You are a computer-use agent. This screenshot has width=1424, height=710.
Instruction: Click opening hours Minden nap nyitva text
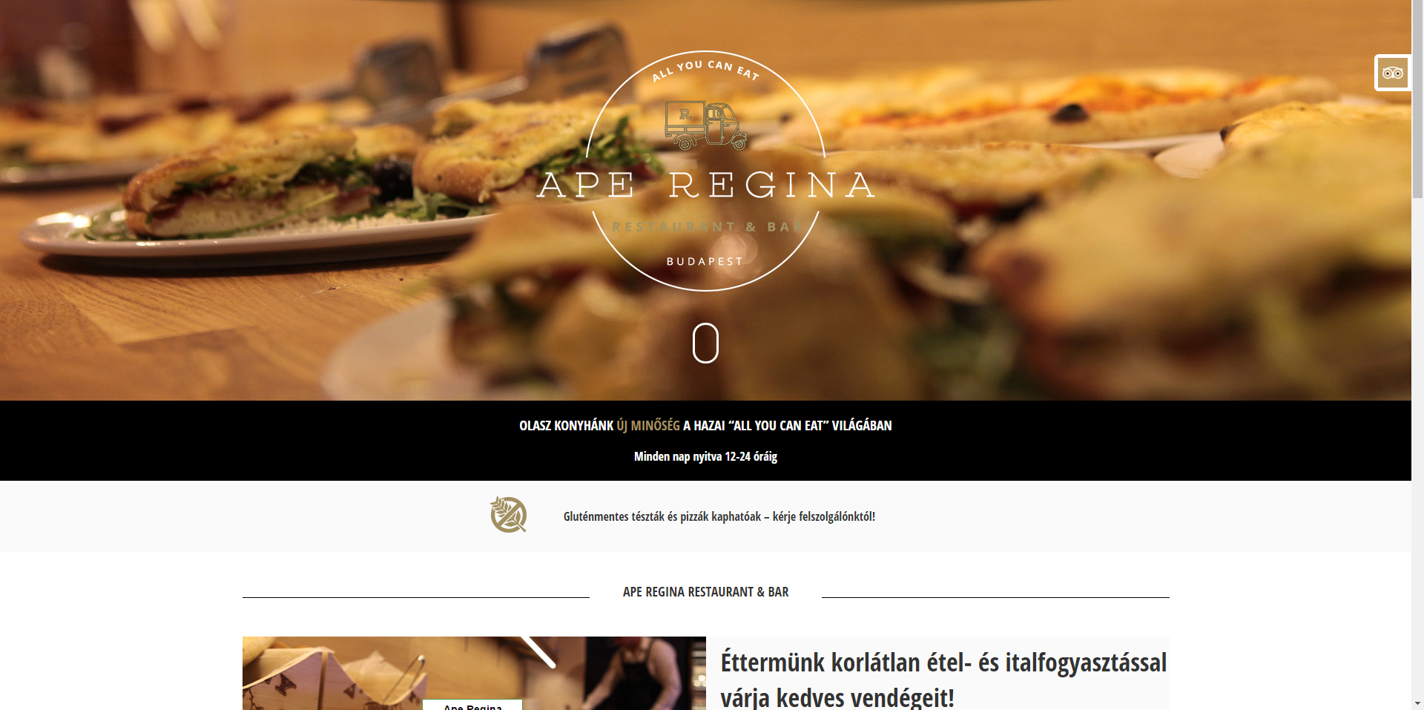[x=705, y=456]
